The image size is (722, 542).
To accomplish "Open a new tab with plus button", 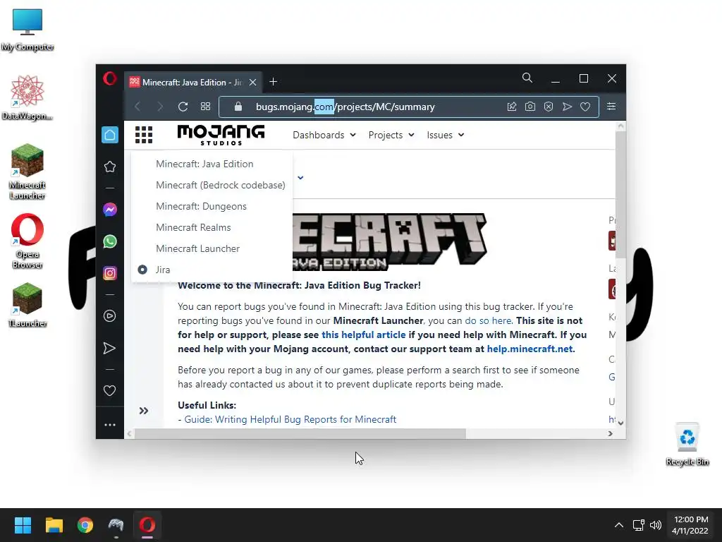I will (x=273, y=82).
